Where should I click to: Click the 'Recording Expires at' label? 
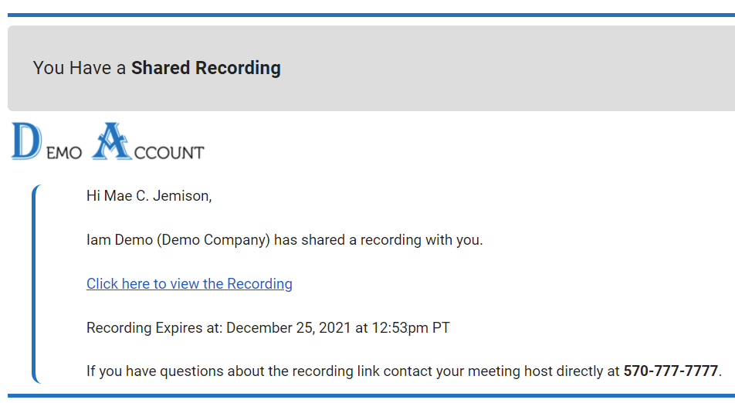click(x=154, y=328)
